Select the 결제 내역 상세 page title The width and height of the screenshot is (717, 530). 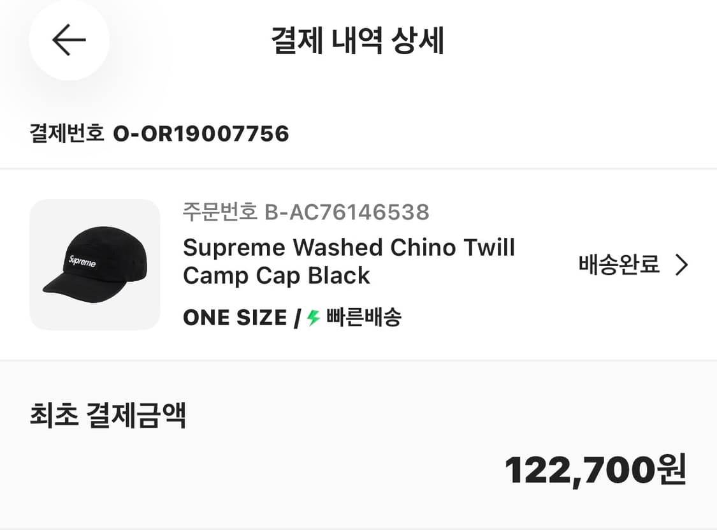click(x=358, y=41)
